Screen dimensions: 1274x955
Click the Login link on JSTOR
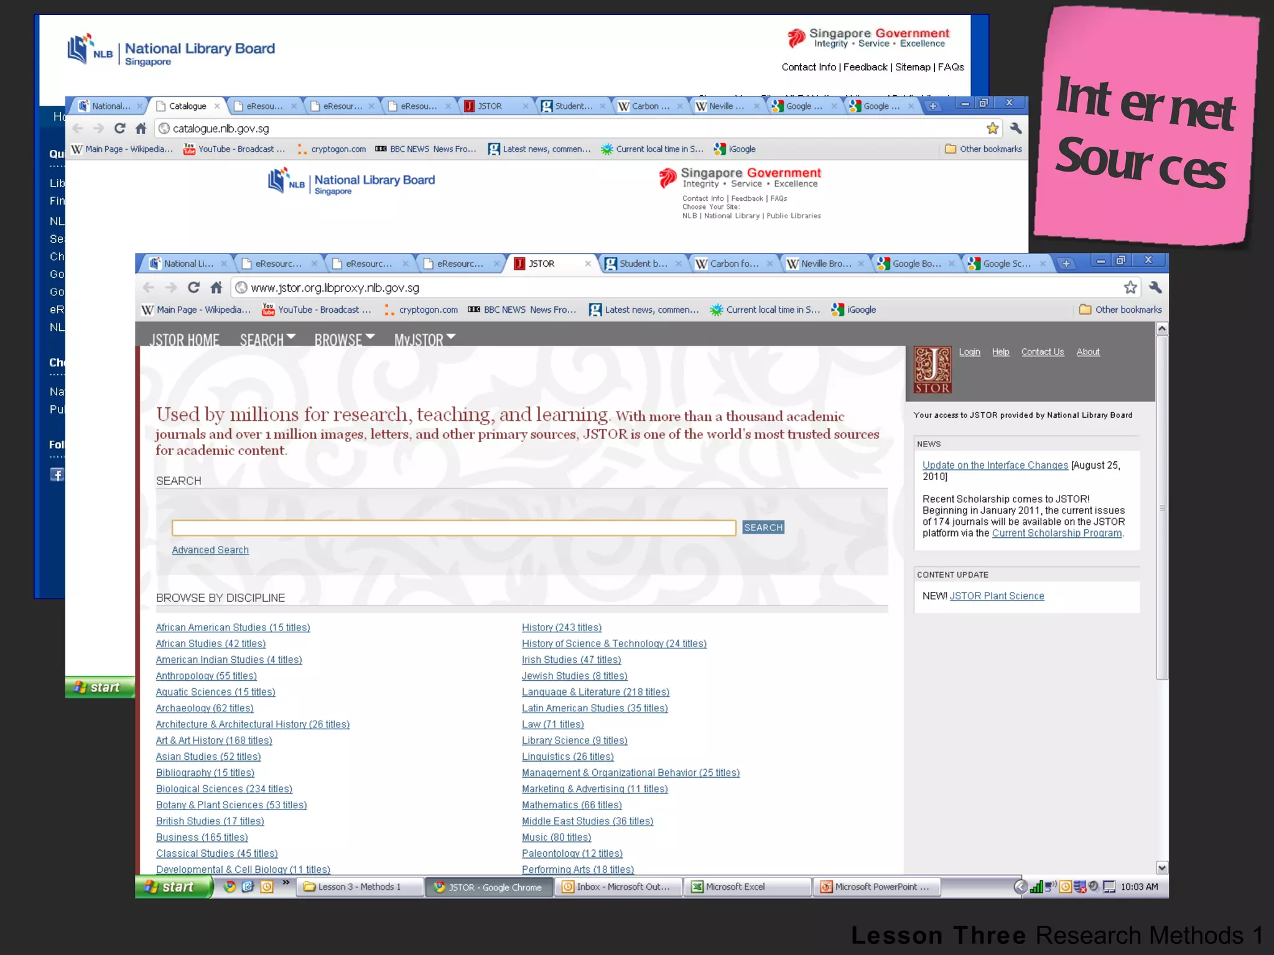(969, 352)
